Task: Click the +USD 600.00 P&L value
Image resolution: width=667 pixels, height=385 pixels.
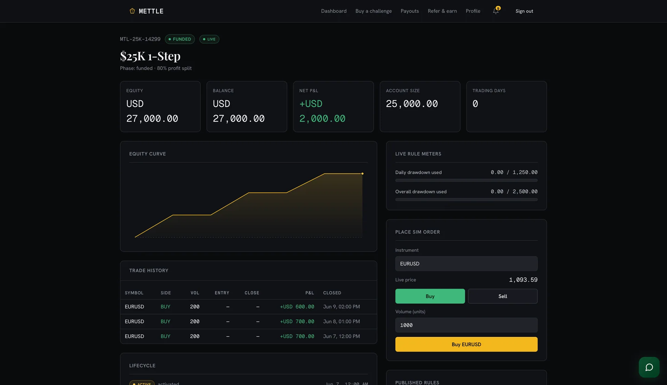Action: (x=297, y=307)
